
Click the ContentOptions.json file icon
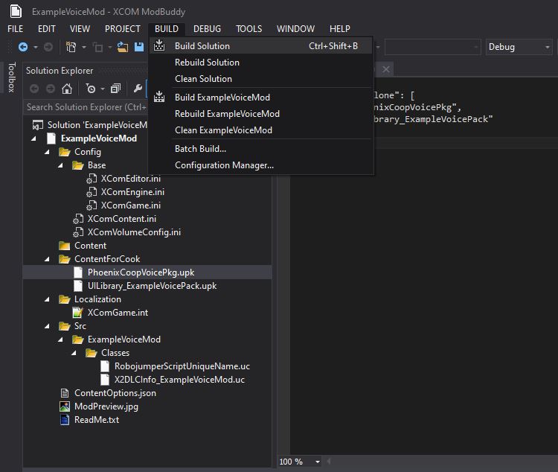[65, 393]
